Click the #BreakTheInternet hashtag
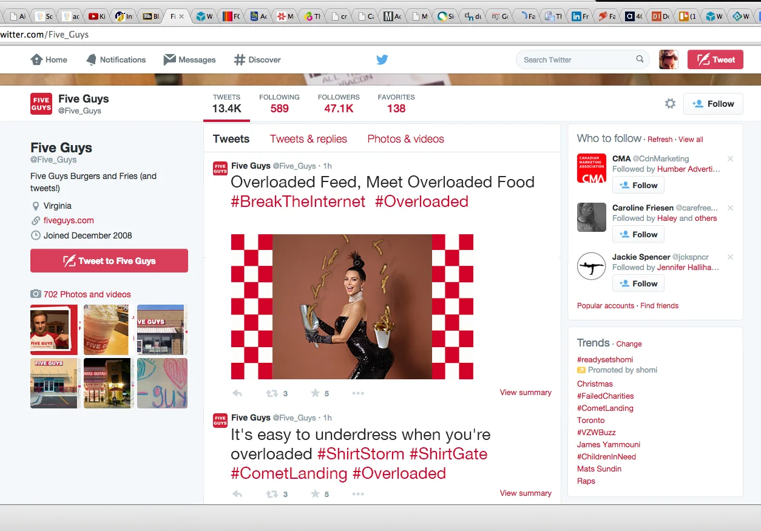761x531 pixels. [298, 201]
